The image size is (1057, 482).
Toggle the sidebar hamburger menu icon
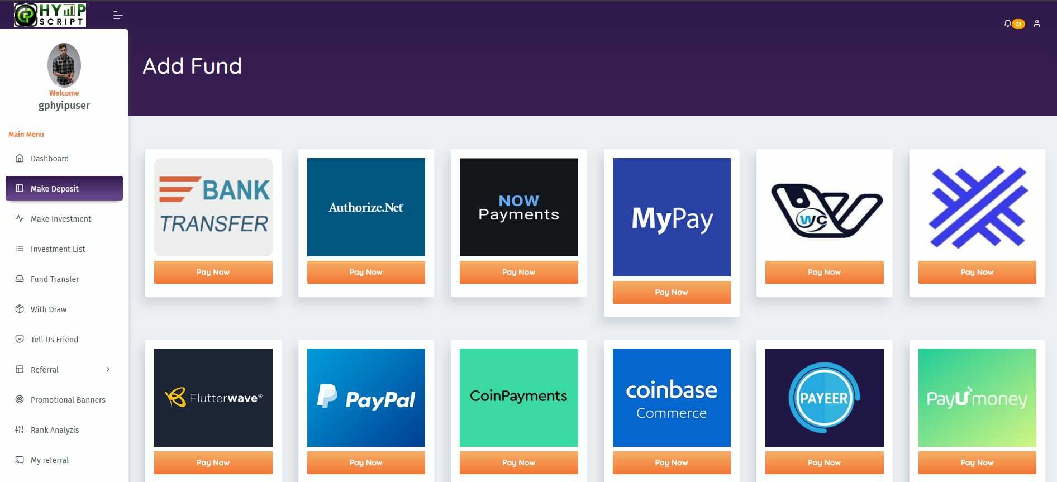tap(118, 15)
